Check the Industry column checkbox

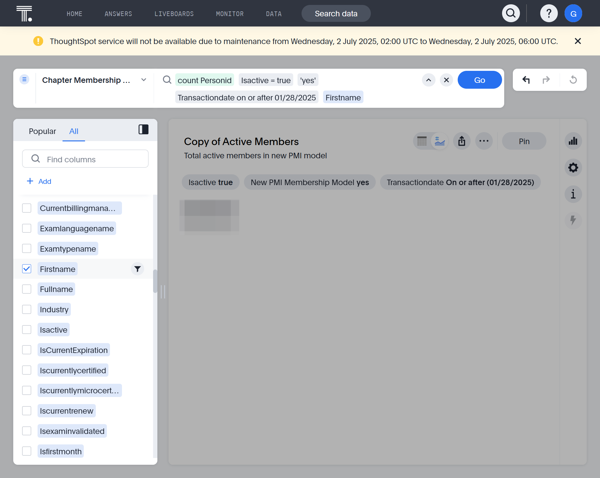27,310
